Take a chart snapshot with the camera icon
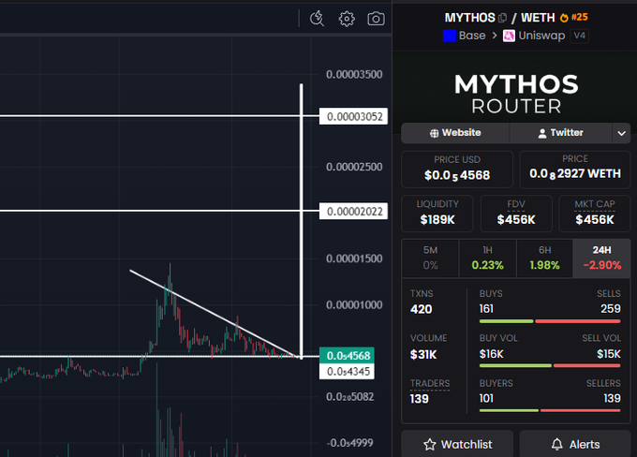 (x=377, y=19)
